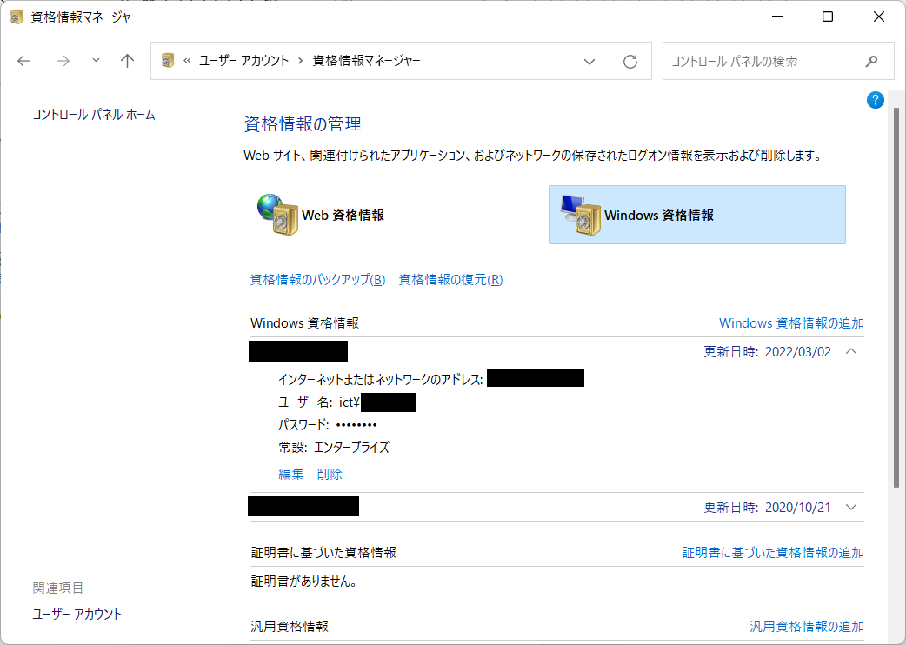Click the パスワード masked value line

328,425
